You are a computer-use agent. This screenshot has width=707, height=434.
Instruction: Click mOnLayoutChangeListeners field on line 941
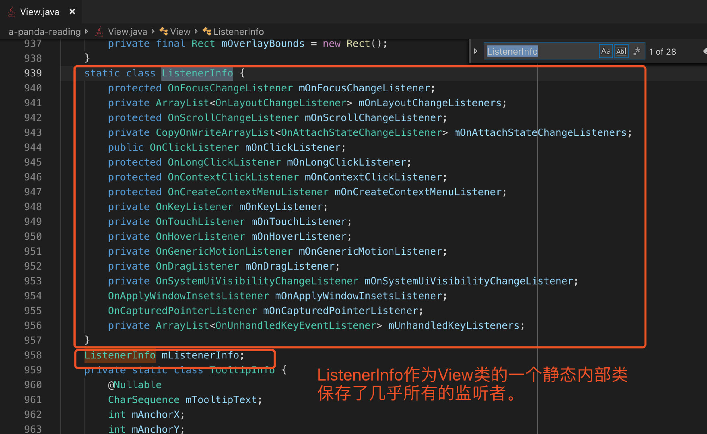[430, 103]
